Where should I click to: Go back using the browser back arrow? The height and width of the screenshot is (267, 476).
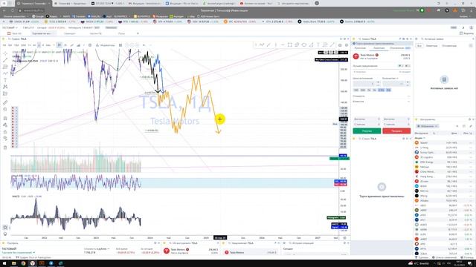pyautogui.click(x=4, y=10)
